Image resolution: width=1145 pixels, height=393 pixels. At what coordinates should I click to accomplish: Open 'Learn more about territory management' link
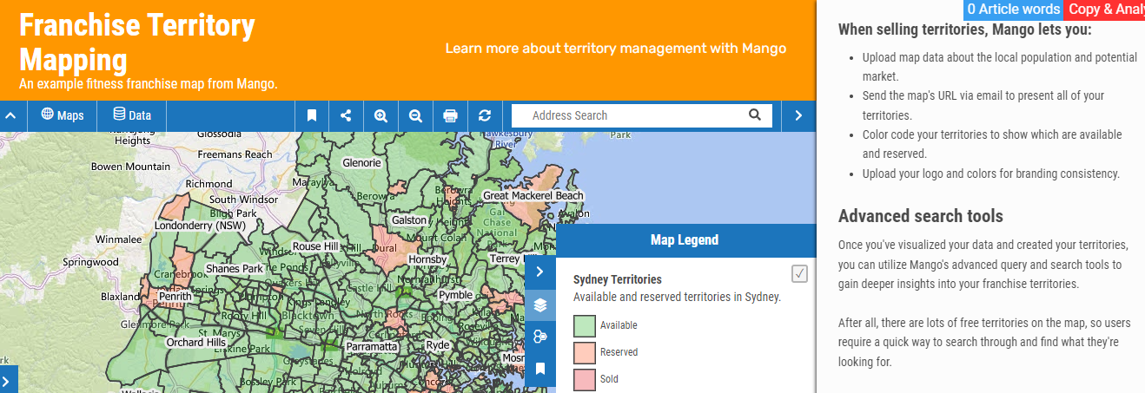(616, 49)
